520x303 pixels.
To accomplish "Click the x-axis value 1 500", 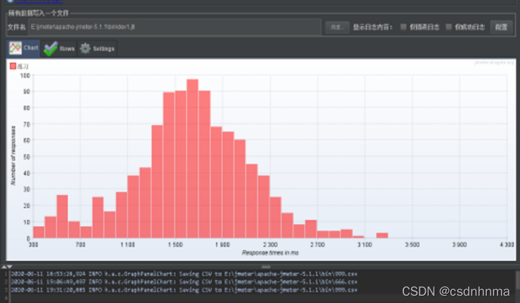I will click(x=175, y=245).
